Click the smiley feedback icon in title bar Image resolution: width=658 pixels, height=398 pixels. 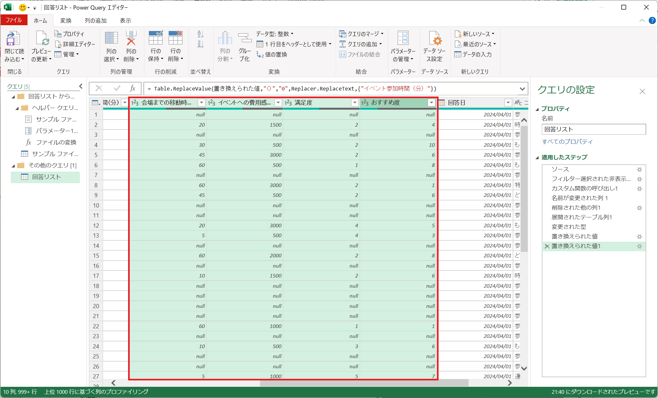click(x=22, y=7)
